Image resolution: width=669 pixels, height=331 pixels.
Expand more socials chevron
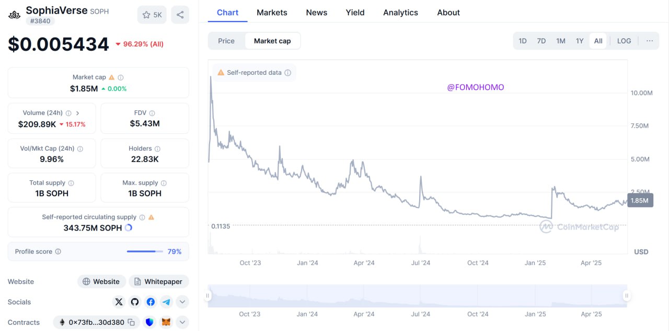click(182, 302)
